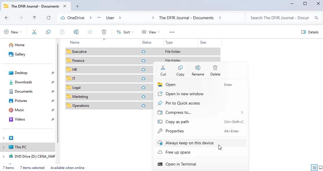Expand the This PC tree node
Screen dimensions: 323x171
point(3,147)
